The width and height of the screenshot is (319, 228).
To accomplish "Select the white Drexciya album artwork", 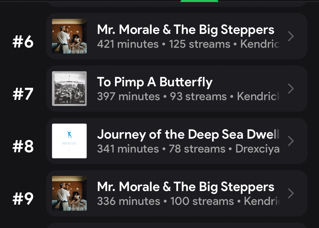I will tap(69, 141).
